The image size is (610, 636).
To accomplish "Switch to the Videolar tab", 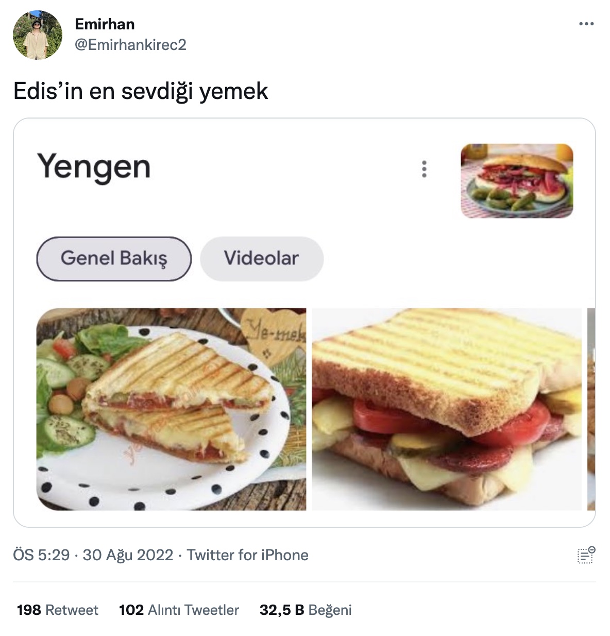I will (x=262, y=259).
